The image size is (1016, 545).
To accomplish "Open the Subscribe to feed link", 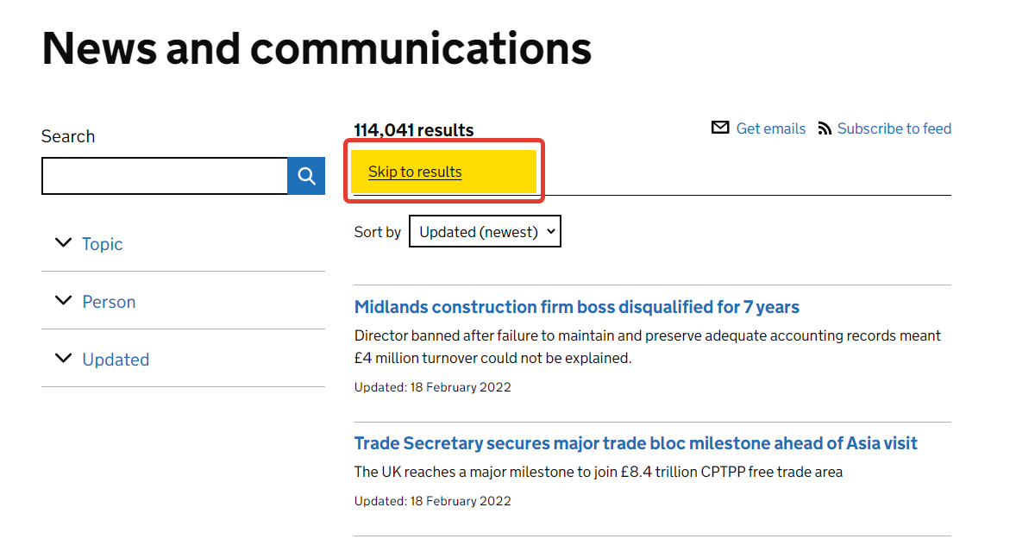I will point(894,128).
